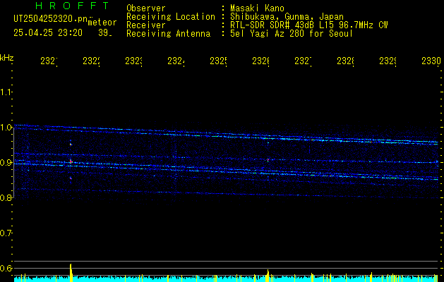444x282 pixels.
Task: Click the 0.6 frequency axis label
Action: (6, 268)
